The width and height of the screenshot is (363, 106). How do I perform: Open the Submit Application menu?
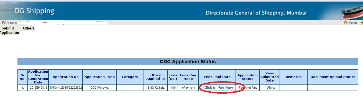coord(10,30)
